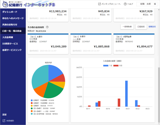The image size is (160, 125).
Task: Click the 一括再取得 button
Action: coord(127,27)
